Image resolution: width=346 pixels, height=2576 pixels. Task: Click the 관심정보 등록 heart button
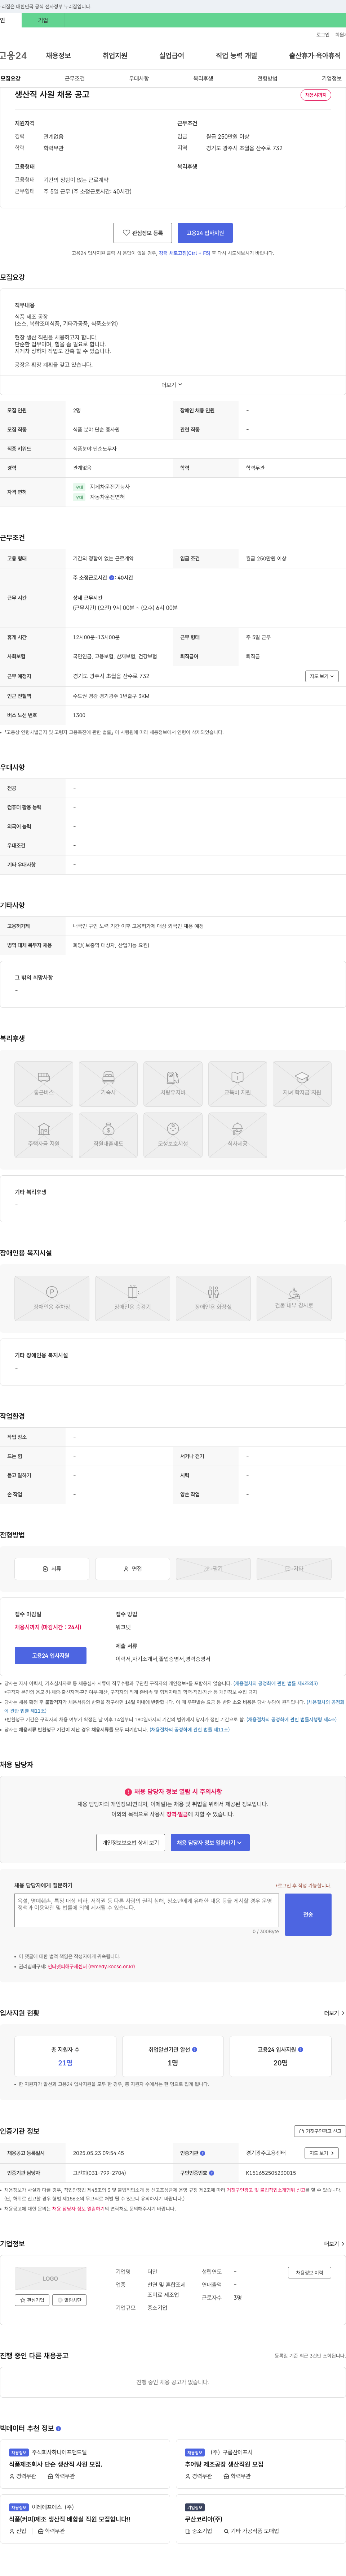click(143, 232)
